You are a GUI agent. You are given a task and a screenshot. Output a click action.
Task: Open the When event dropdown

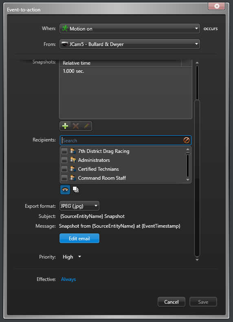tap(130, 28)
